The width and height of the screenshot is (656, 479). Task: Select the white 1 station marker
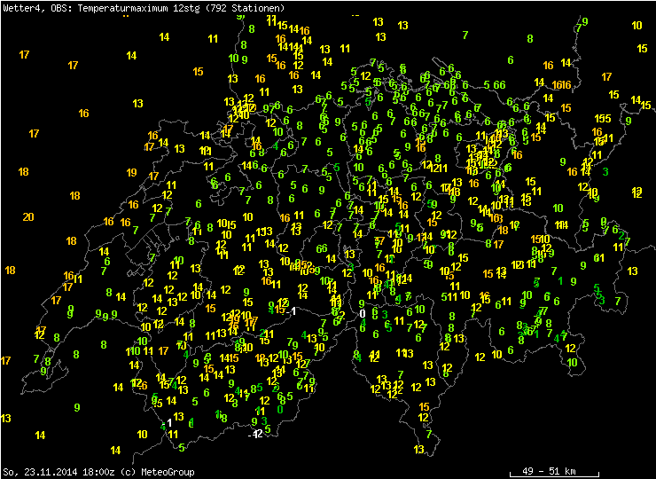169,422
